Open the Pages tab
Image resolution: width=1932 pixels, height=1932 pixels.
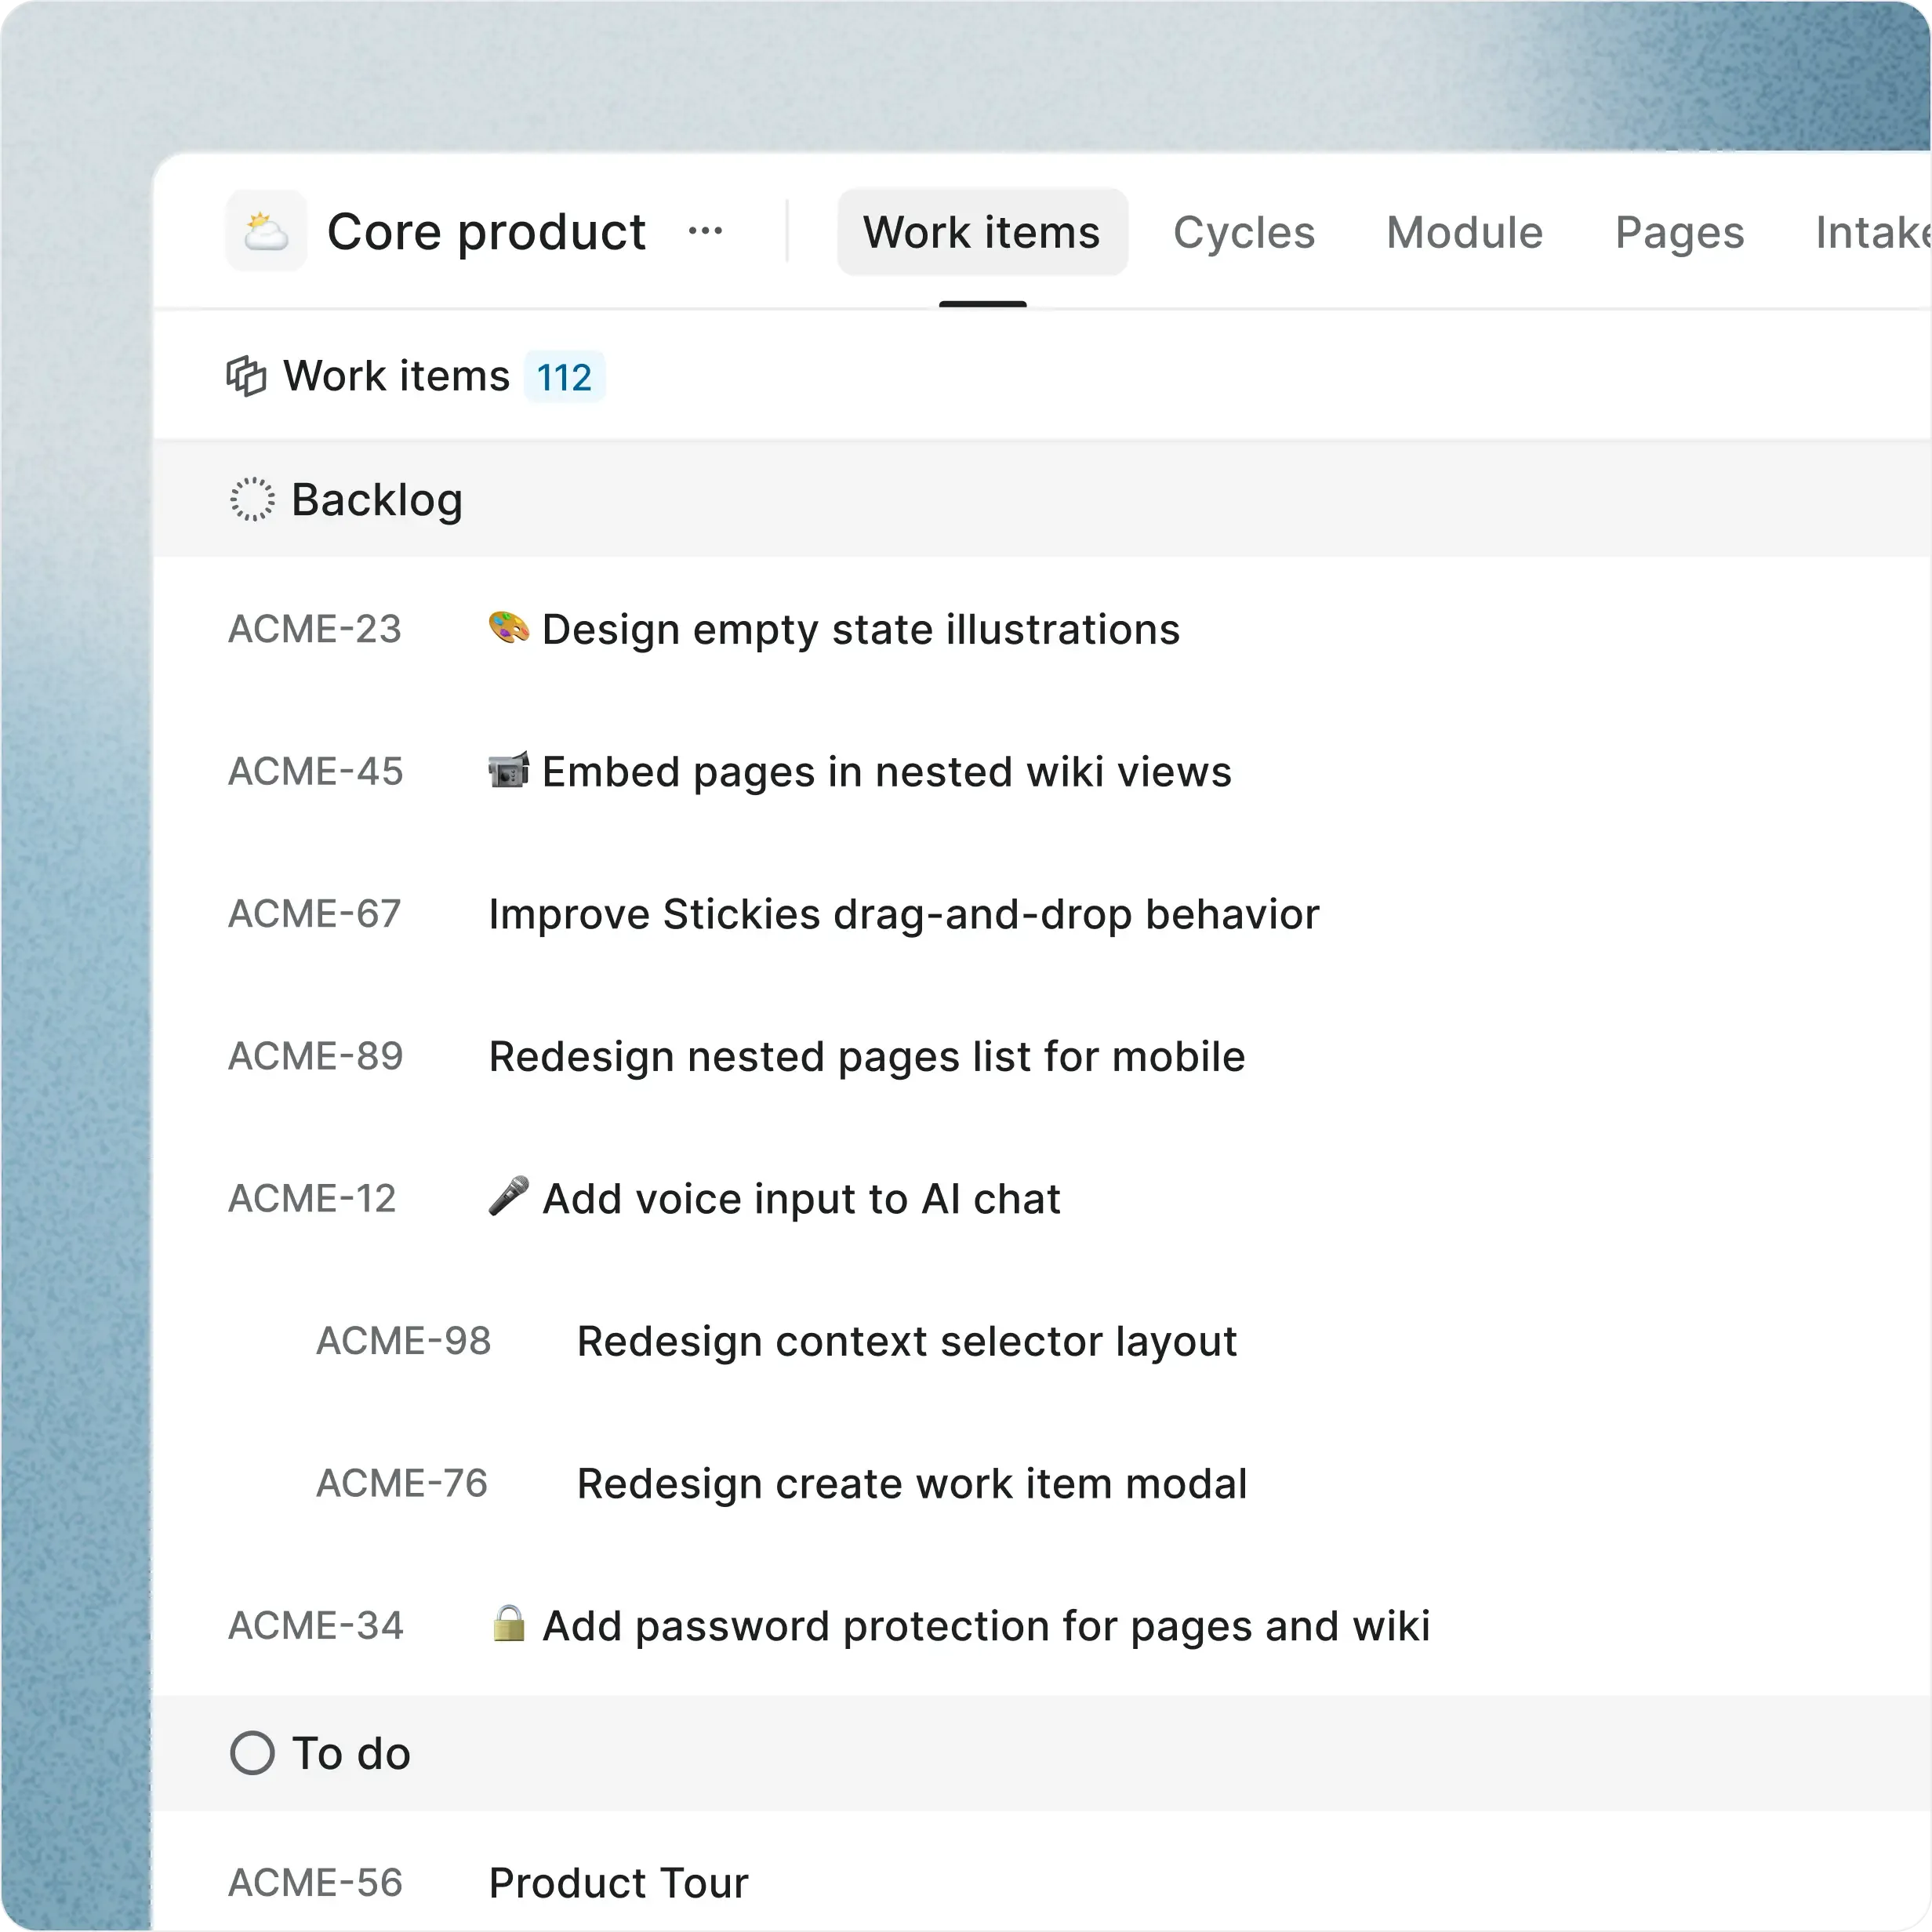pos(1679,231)
